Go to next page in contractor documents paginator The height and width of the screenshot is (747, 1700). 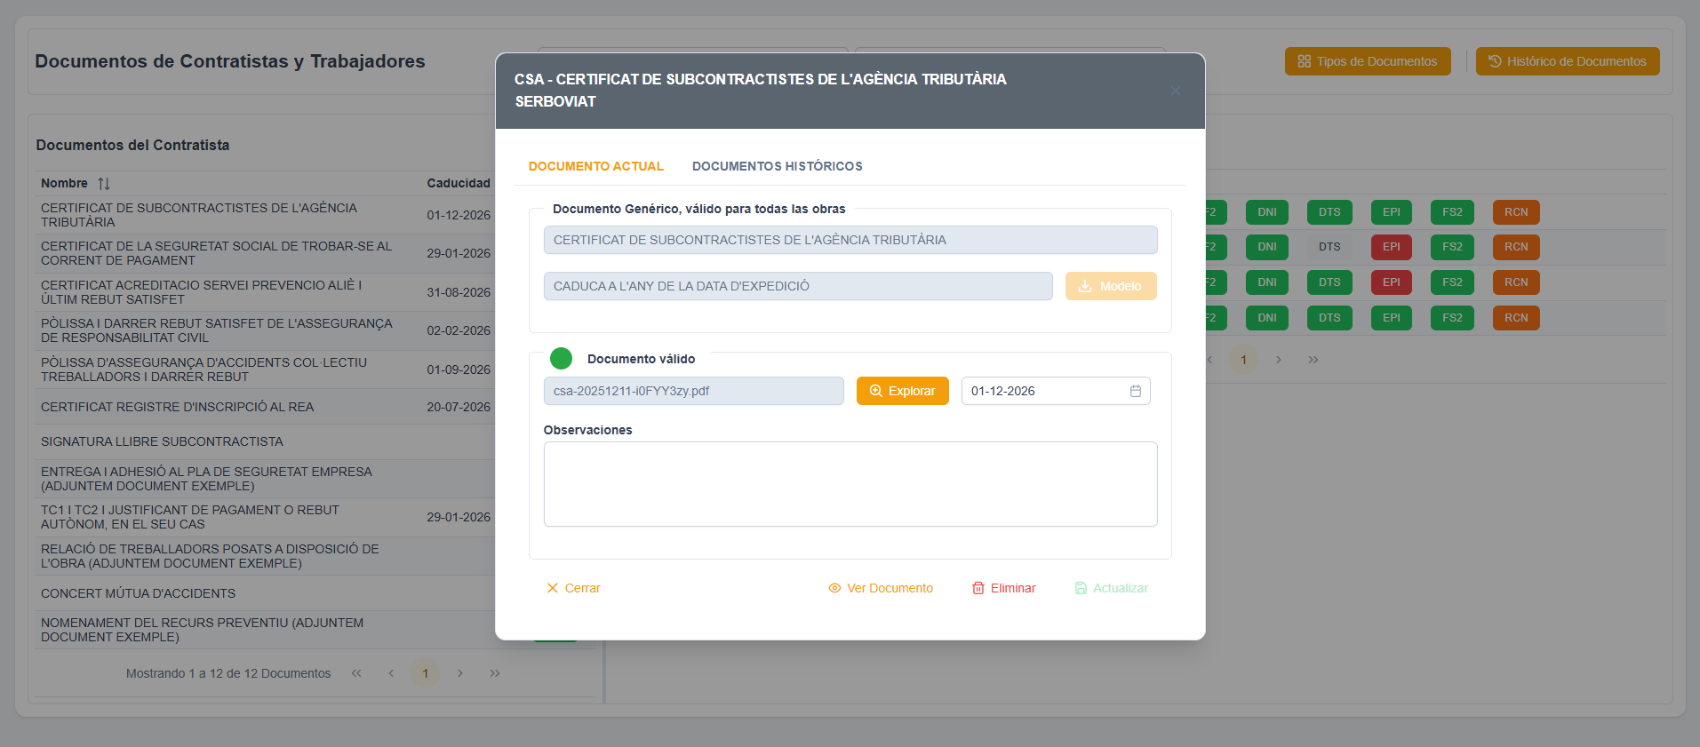point(460,673)
